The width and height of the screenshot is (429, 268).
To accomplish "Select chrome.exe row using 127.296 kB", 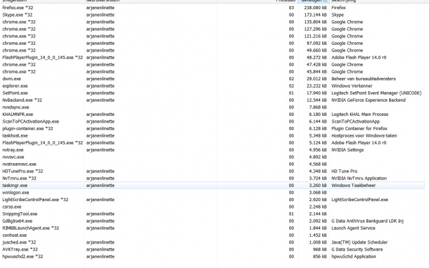I will coord(212,29).
